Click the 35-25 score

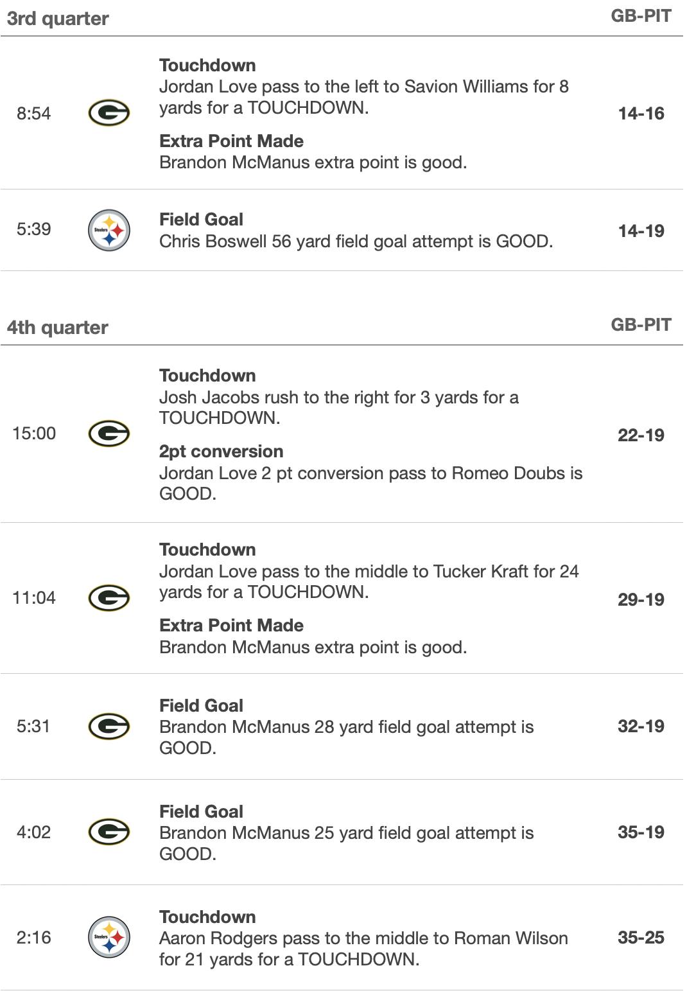(641, 938)
